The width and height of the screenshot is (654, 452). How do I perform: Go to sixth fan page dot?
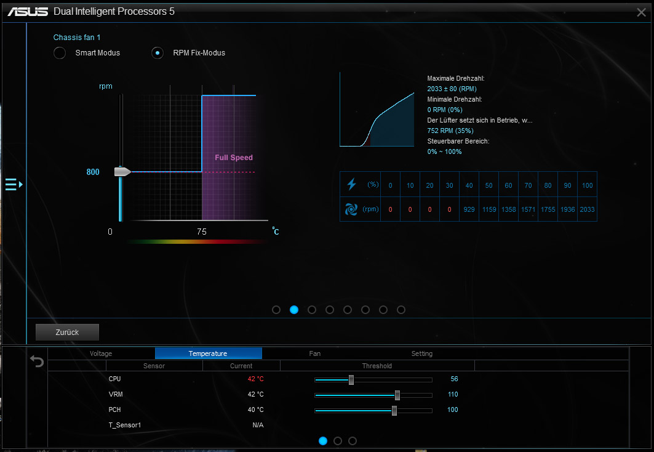pos(365,310)
